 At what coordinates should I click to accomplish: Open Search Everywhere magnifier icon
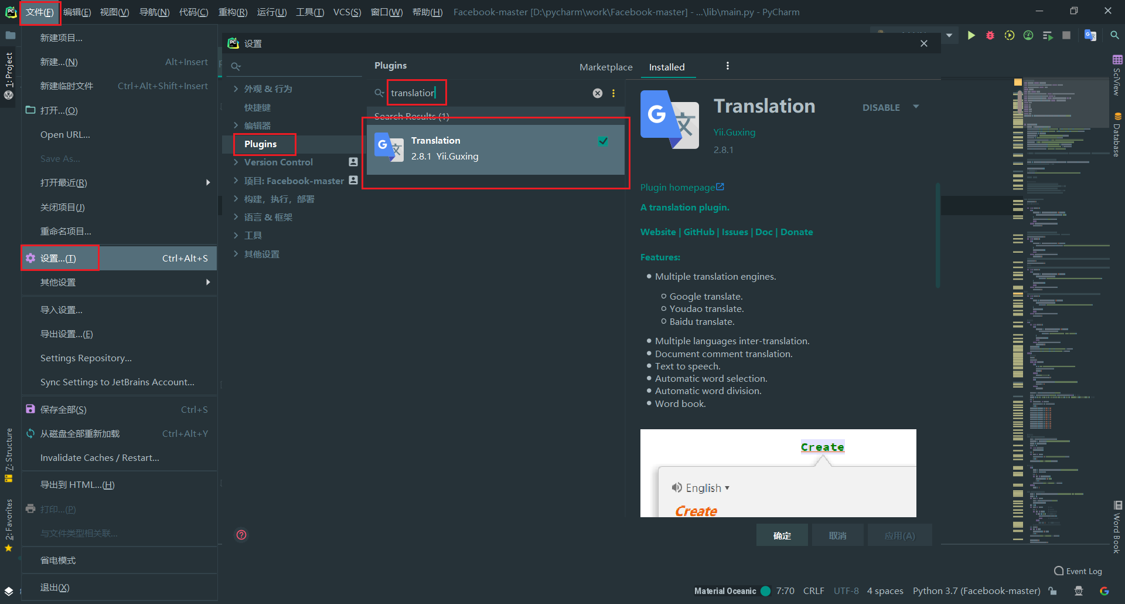[x=1114, y=36]
